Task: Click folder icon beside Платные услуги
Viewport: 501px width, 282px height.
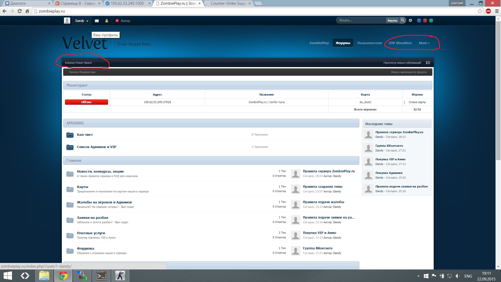Action: pos(70,235)
